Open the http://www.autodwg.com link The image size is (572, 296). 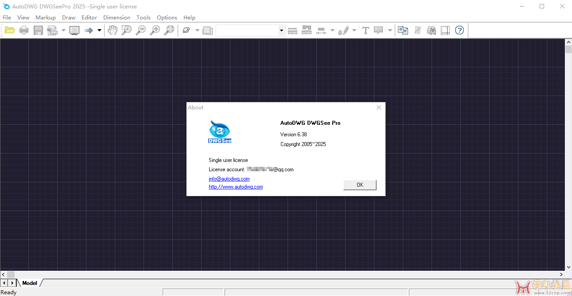point(236,187)
